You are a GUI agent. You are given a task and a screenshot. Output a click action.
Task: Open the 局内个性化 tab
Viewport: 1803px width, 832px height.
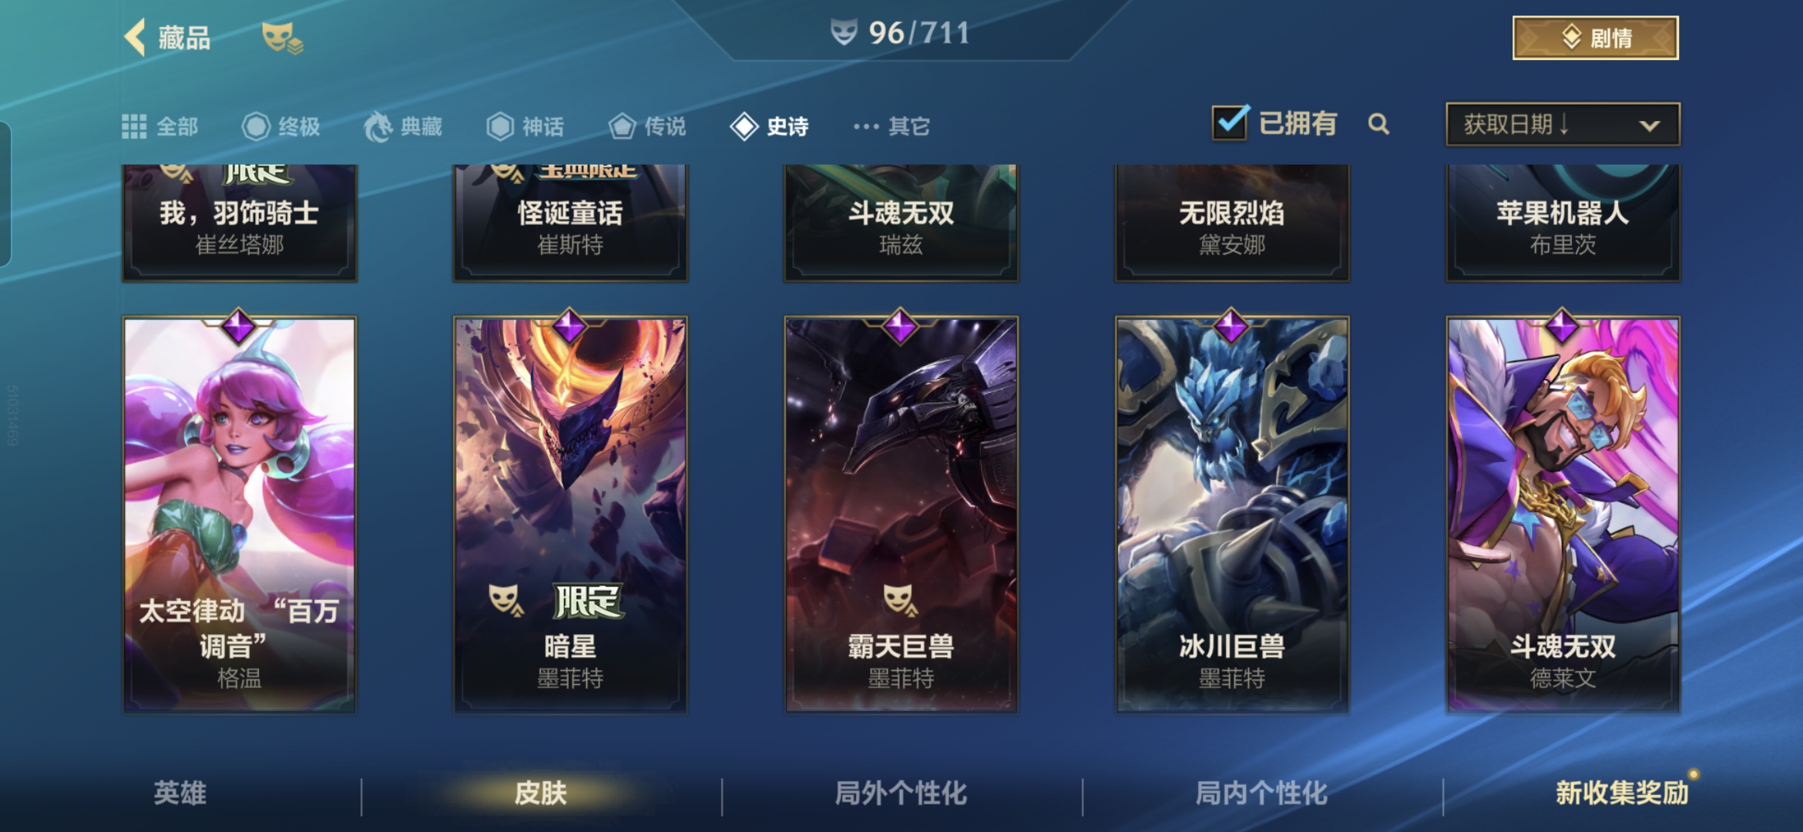(1261, 793)
